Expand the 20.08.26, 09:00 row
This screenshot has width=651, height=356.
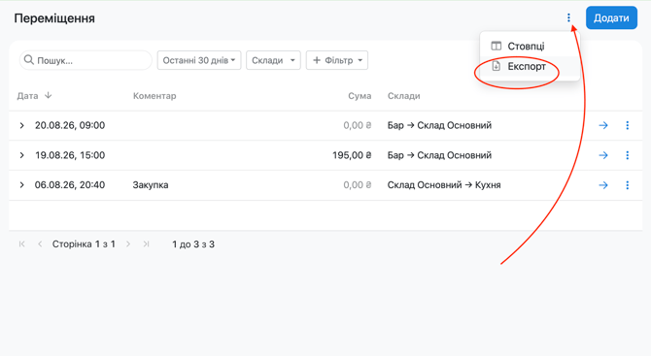pos(22,125)
